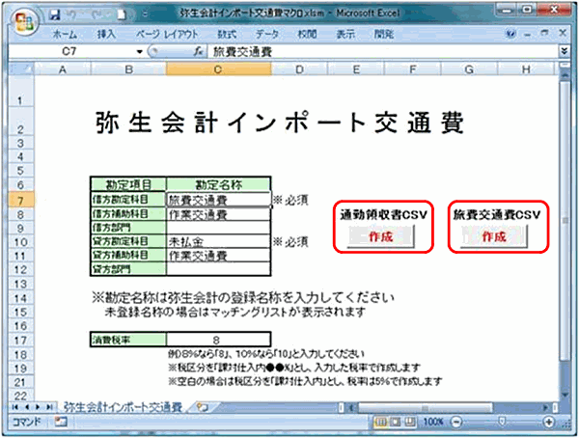Select column H header
This screenshot has width=579, height=438.
coord(526,69)
